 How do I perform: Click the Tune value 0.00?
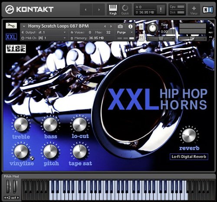pyautogui.click(x=164, y=32)
